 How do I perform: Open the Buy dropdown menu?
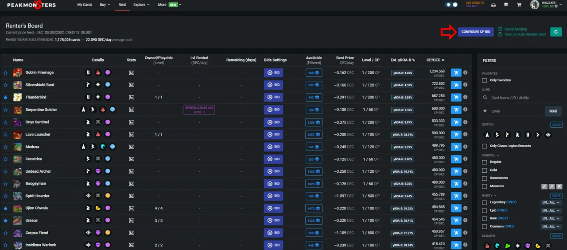click(105, 5)
